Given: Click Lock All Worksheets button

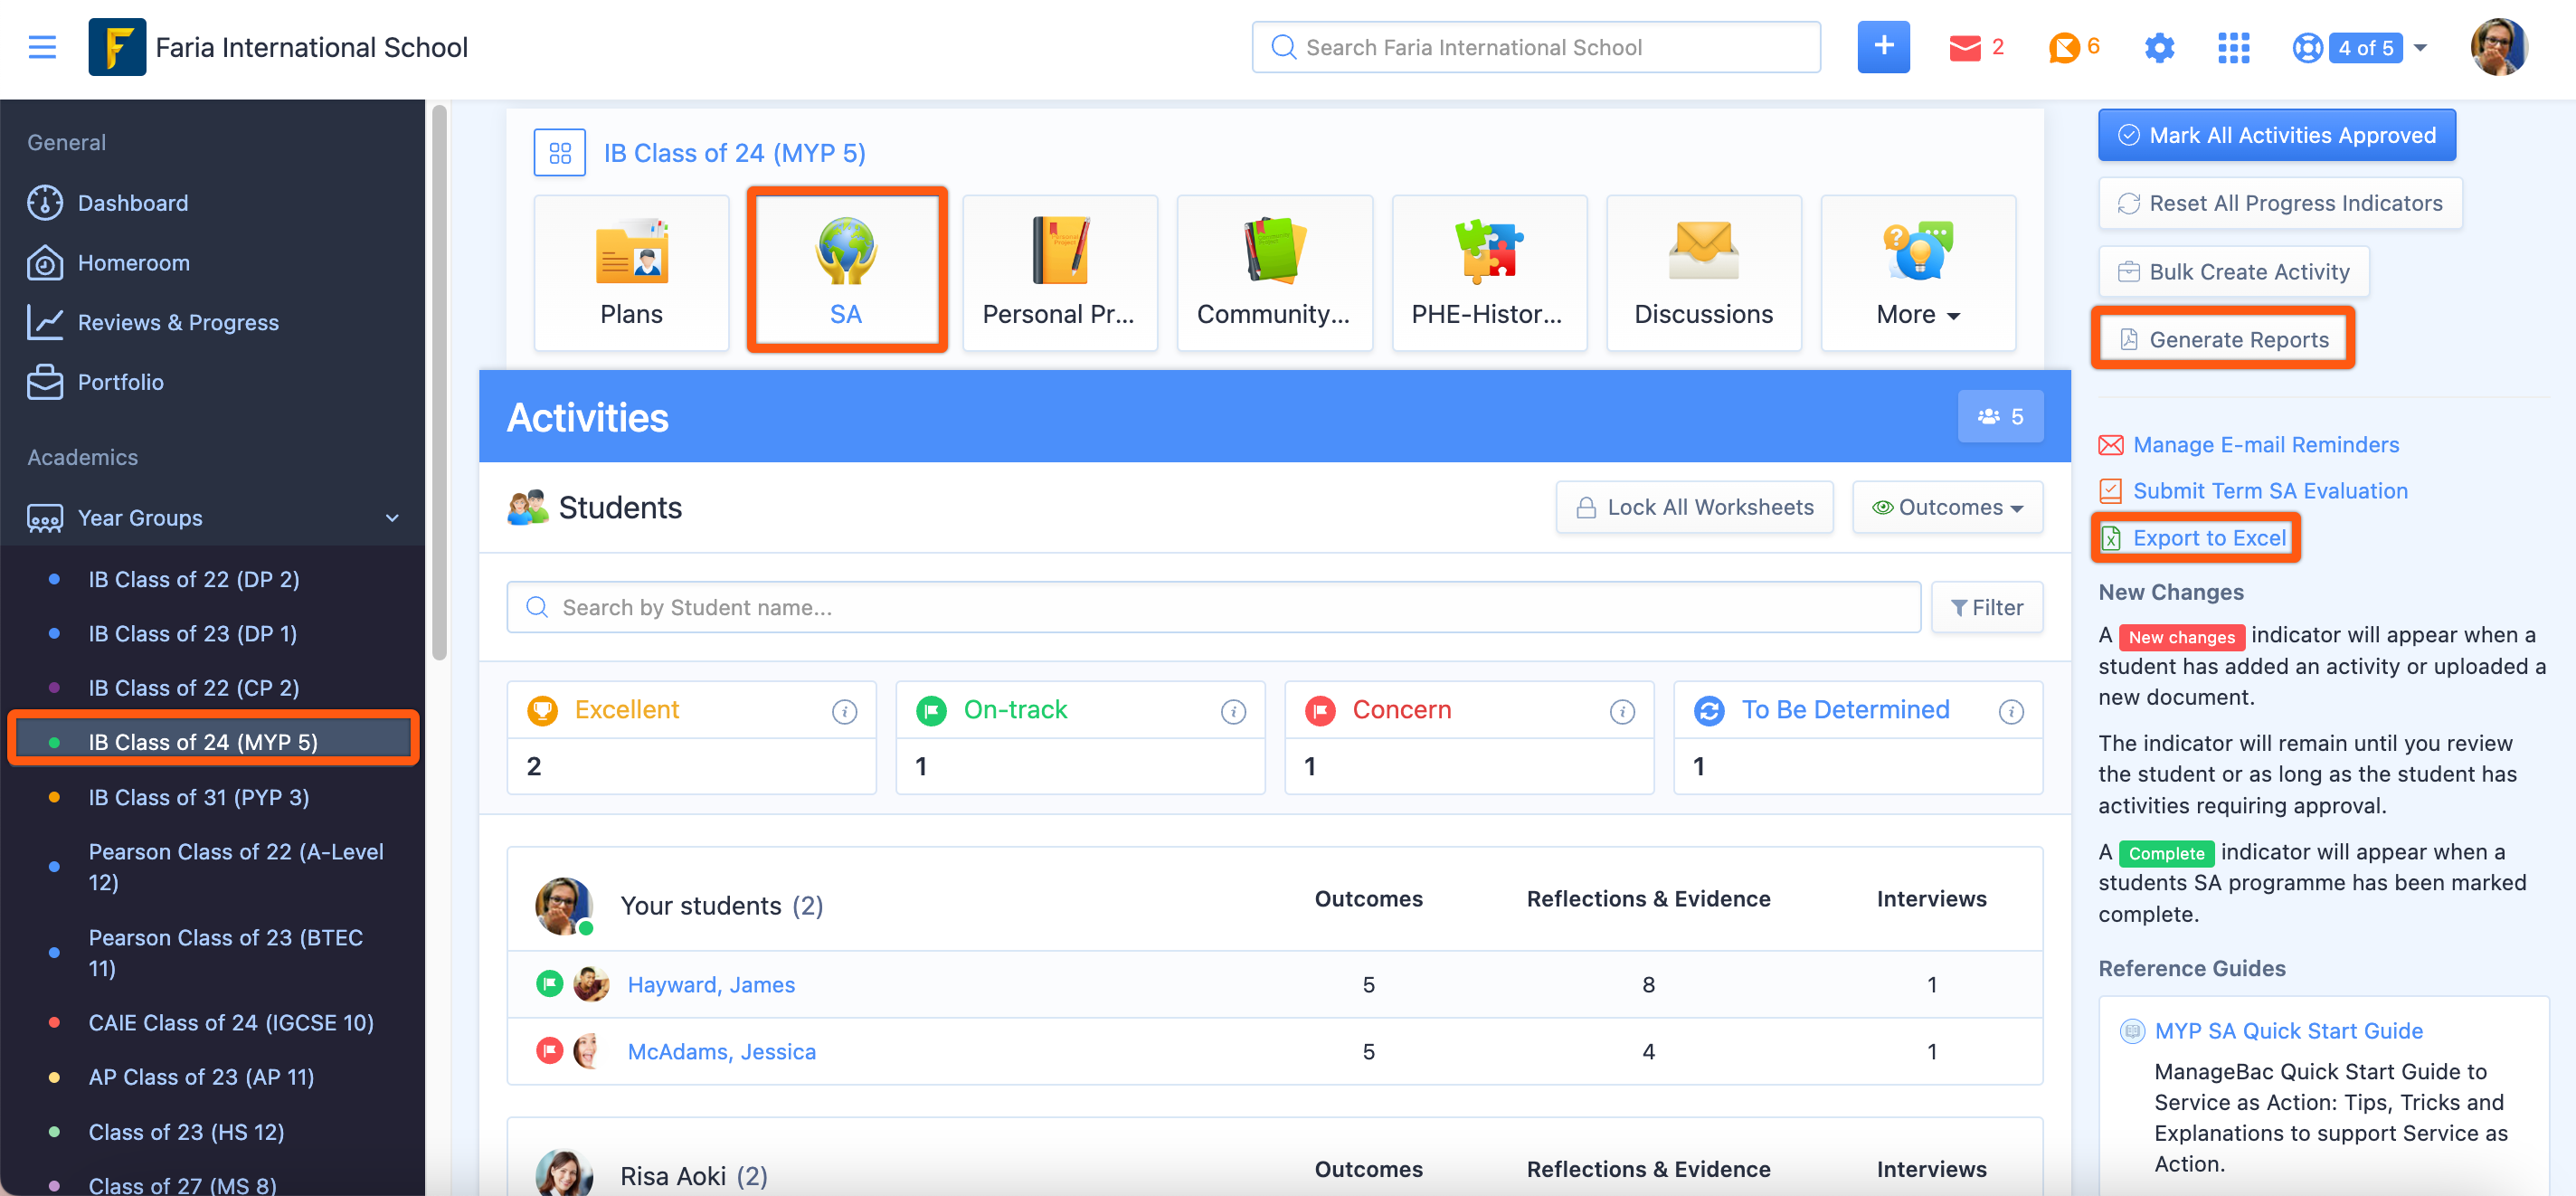Looking at the screenshot, I should tap(1694, 507).
